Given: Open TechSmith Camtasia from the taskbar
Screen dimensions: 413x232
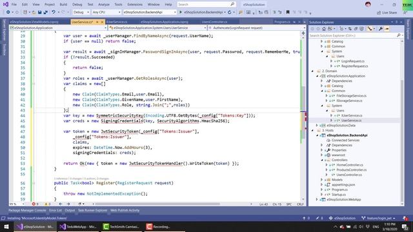Looking at the screenshot, I should click(121, 226).
